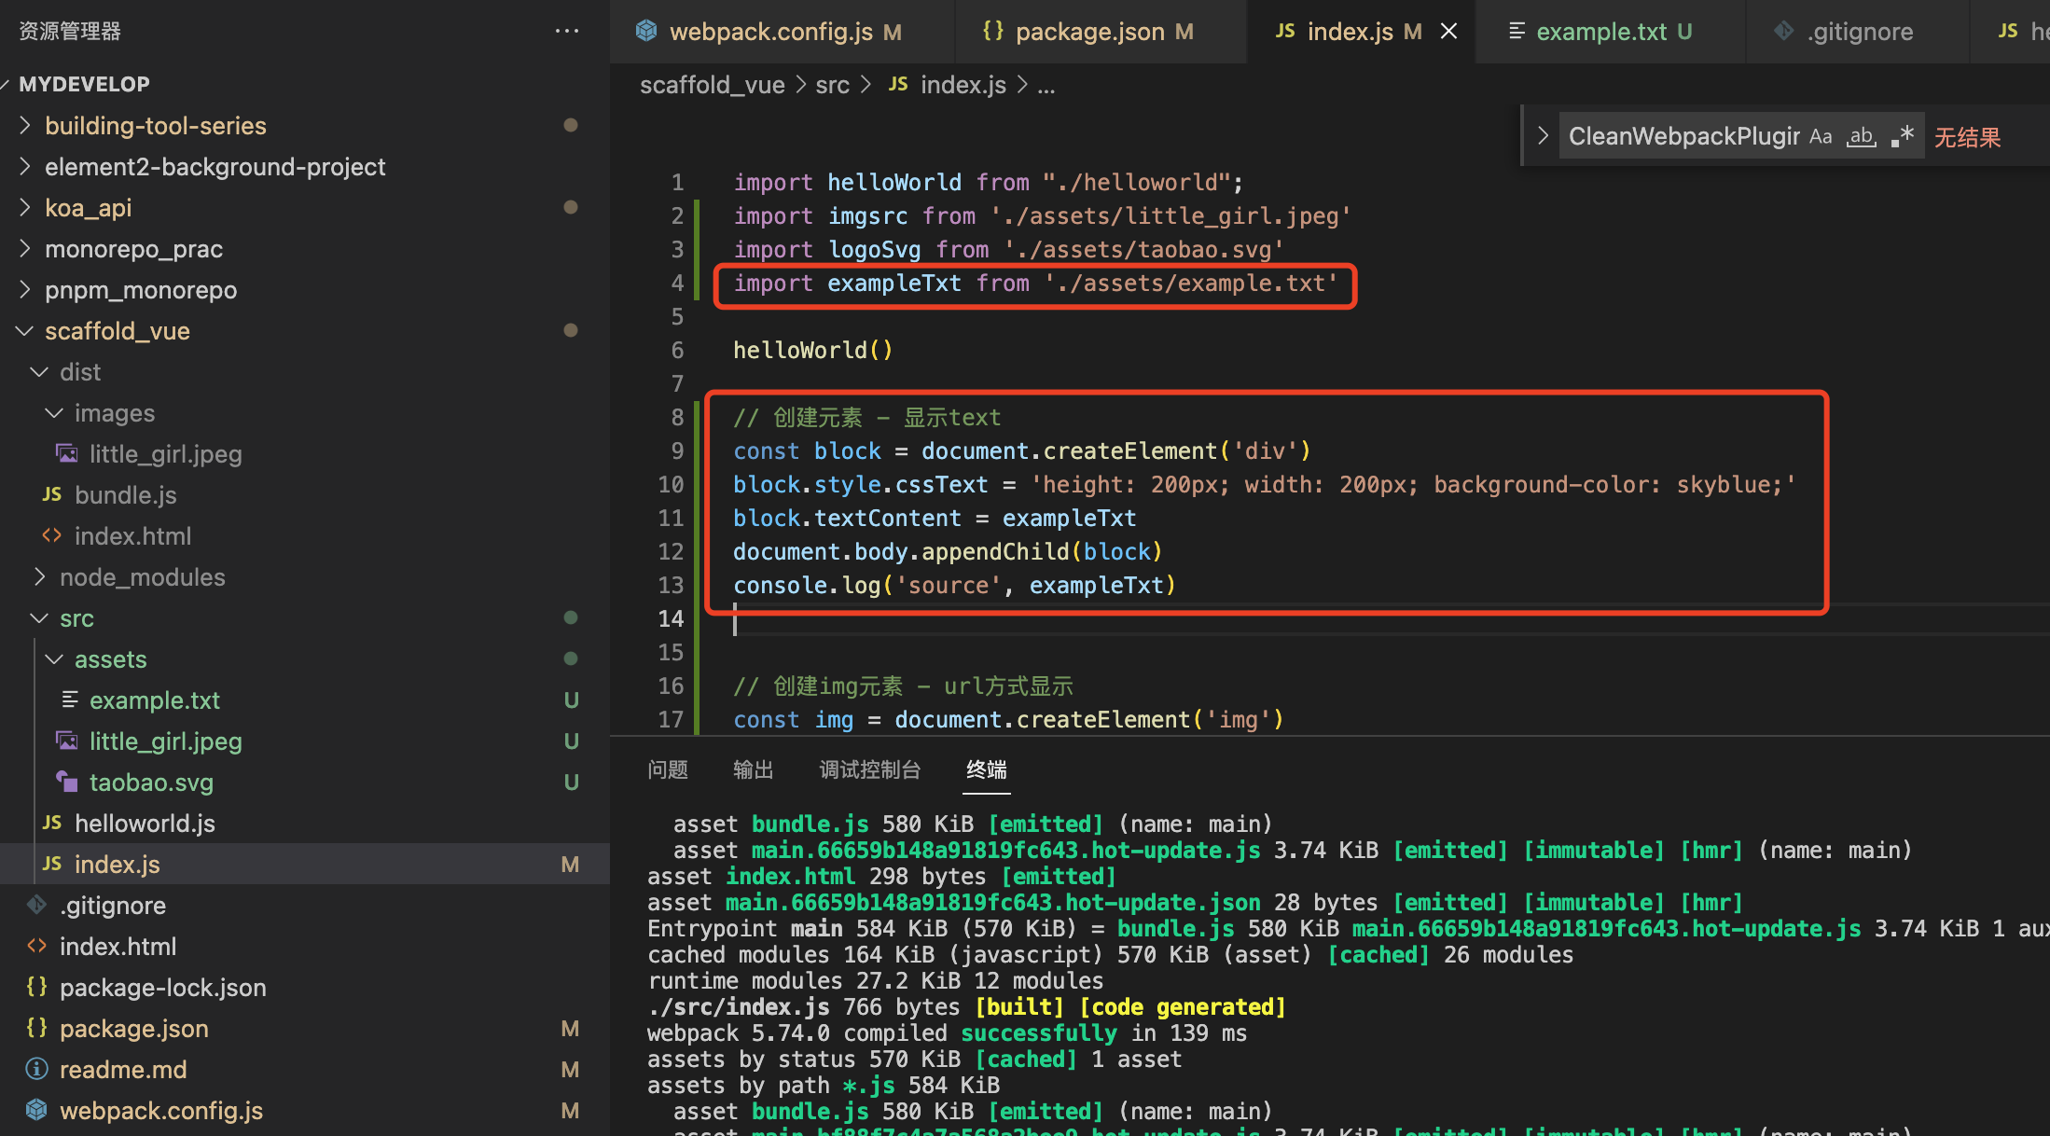
Task: Expand building-tool-series folder
Action: (26, 125)
